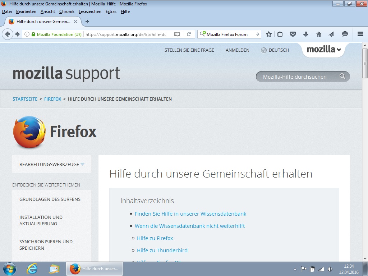Screen dimensions: 368x276
Task: Click the green padlock security icon
Action: click(x=33, y=34)
